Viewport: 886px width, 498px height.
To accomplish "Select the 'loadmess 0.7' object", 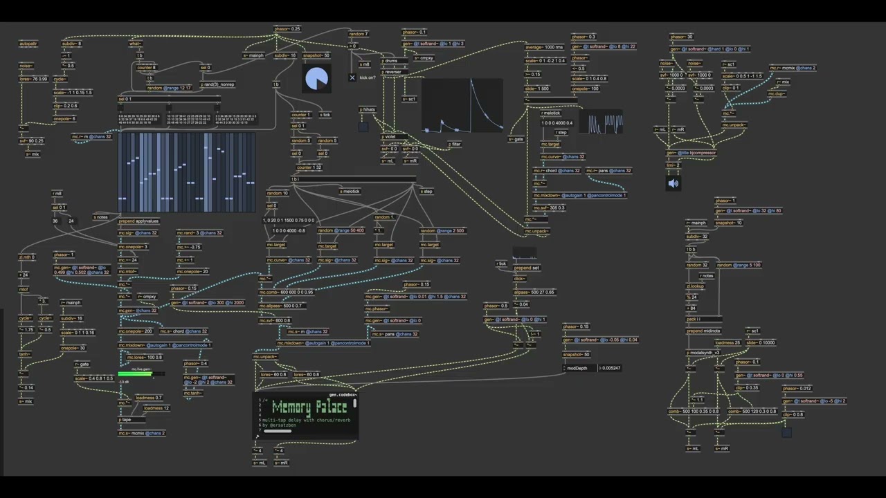I will tap(149, 398).
